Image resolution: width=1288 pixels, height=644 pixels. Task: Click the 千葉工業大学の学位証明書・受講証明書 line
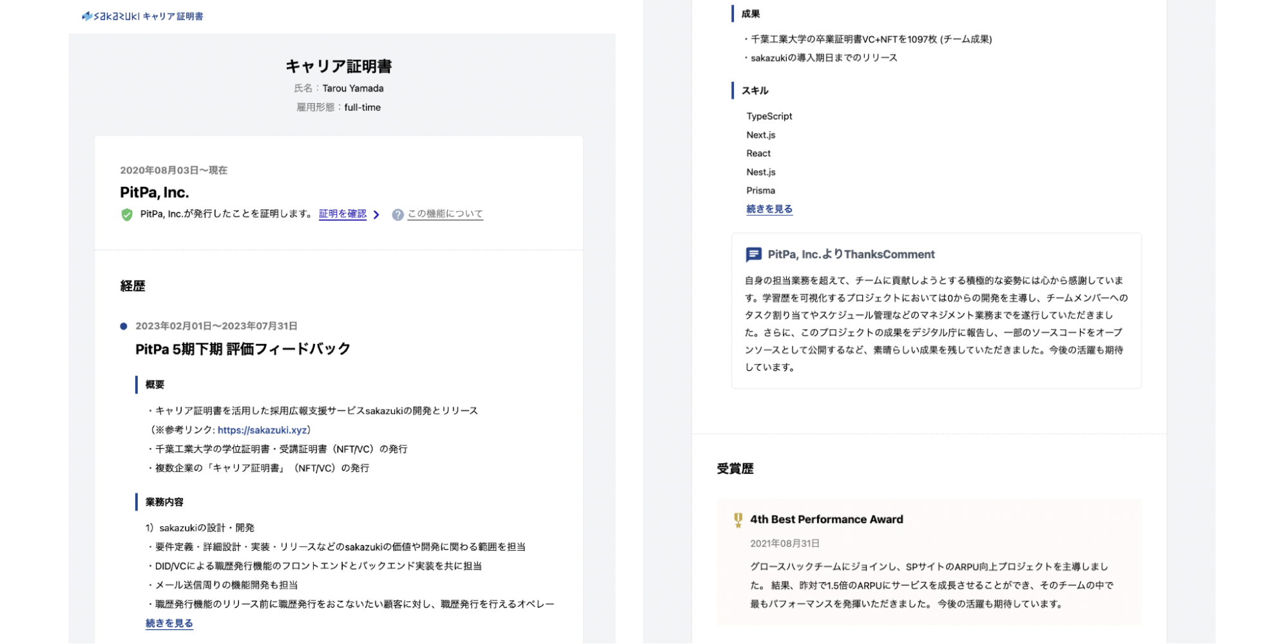pos(277,450)
